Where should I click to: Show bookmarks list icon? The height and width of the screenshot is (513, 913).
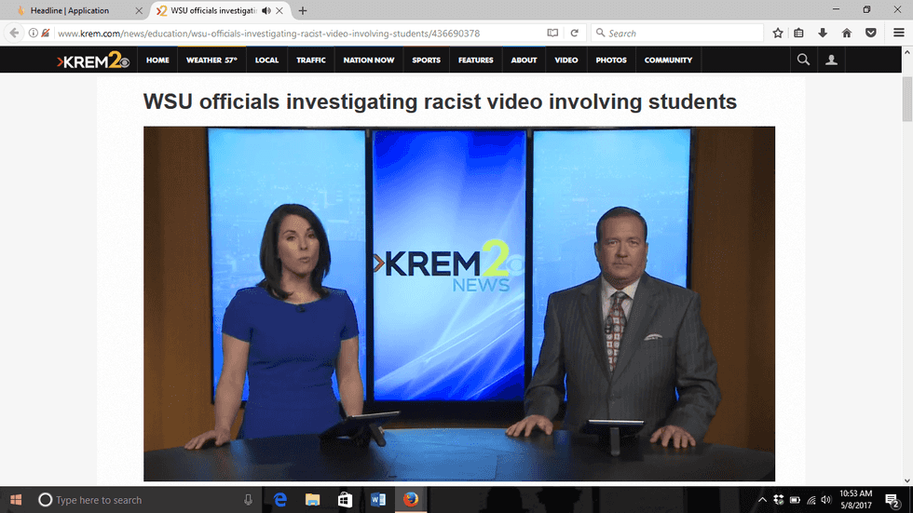(x=799, y=34)
